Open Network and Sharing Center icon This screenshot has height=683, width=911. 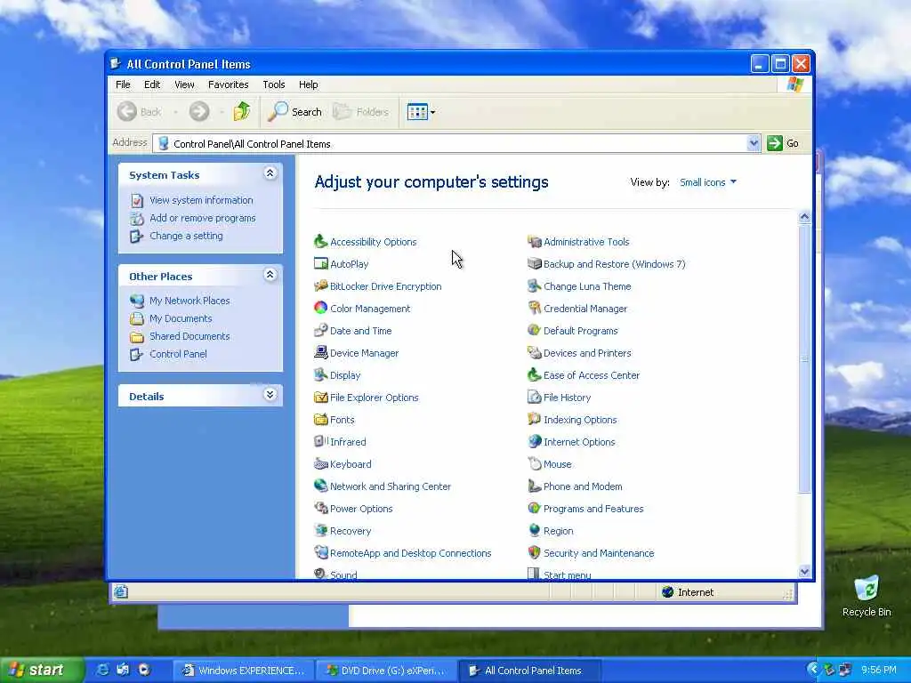pos(320,486)
